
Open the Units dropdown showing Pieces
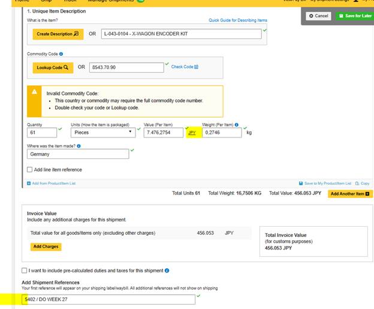coord(103,133)
